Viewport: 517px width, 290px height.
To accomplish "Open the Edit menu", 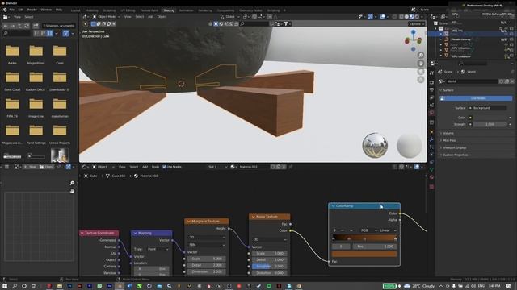I will point(21,10).
